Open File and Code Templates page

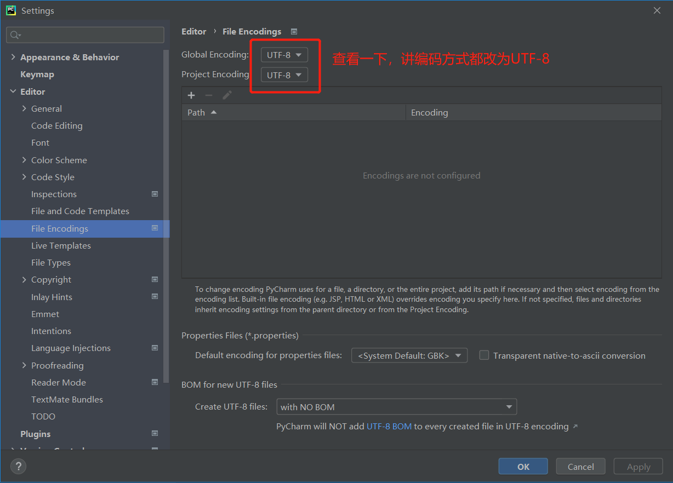tap(80, 211)
